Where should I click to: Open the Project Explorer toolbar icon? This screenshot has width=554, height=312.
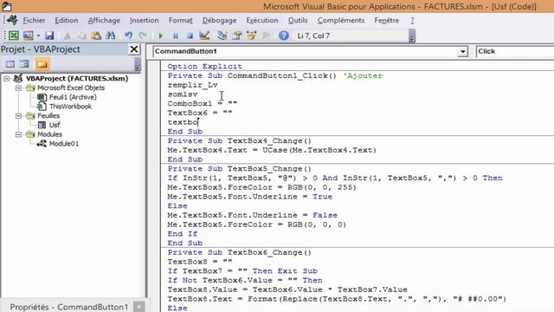click(222, 36)
